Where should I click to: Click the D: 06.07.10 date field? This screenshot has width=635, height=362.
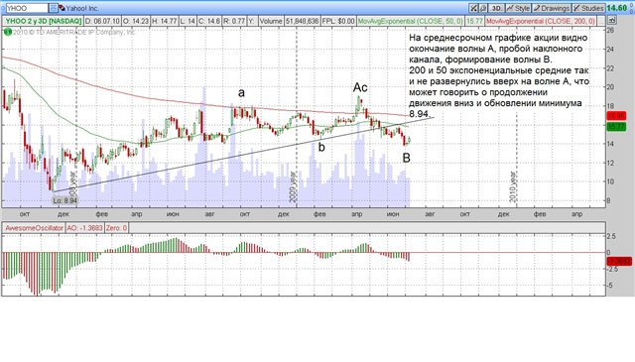coord(102,21)
